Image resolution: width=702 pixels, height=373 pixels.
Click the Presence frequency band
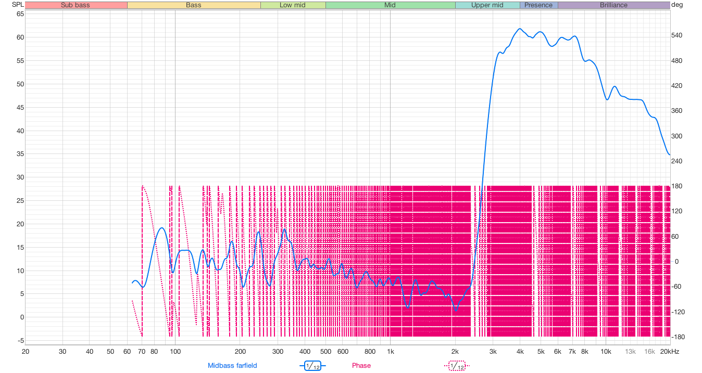(x=538, y=5)
